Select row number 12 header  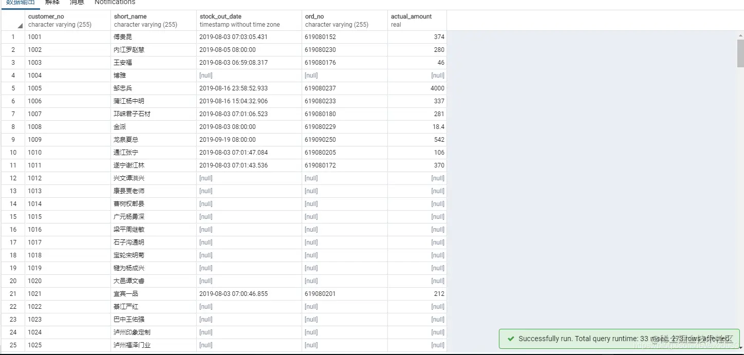click(x=13, y=178)
